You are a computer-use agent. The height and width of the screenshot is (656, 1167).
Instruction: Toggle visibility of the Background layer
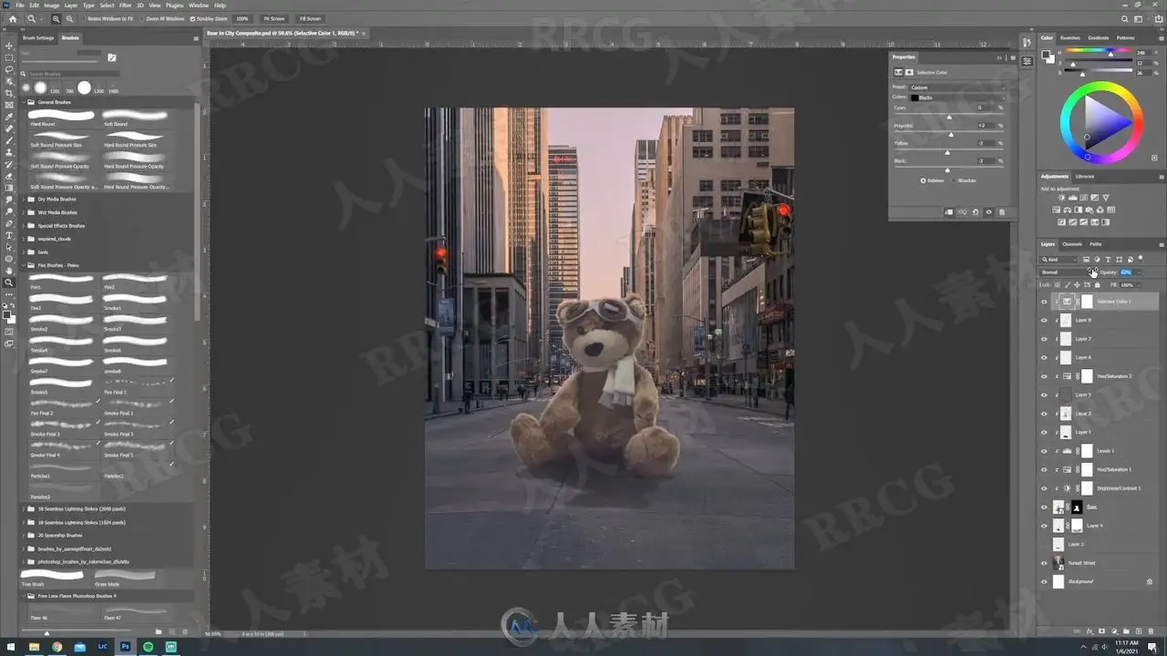(x=1044, y=581)
